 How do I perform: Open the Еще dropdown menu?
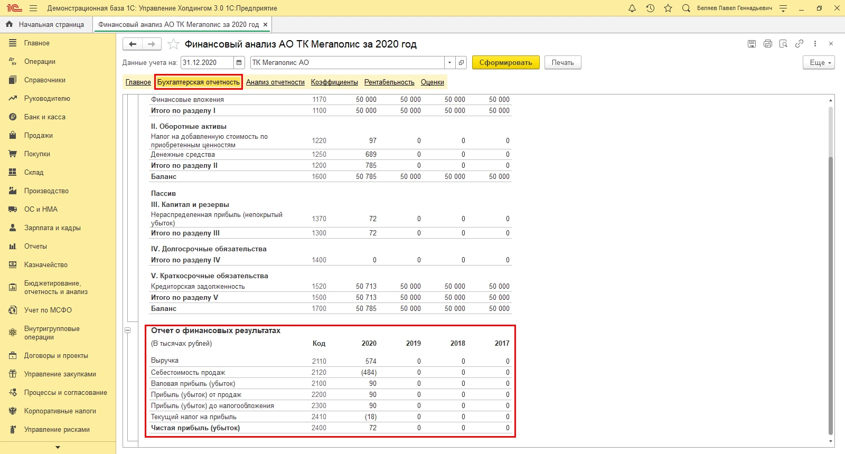819,62
